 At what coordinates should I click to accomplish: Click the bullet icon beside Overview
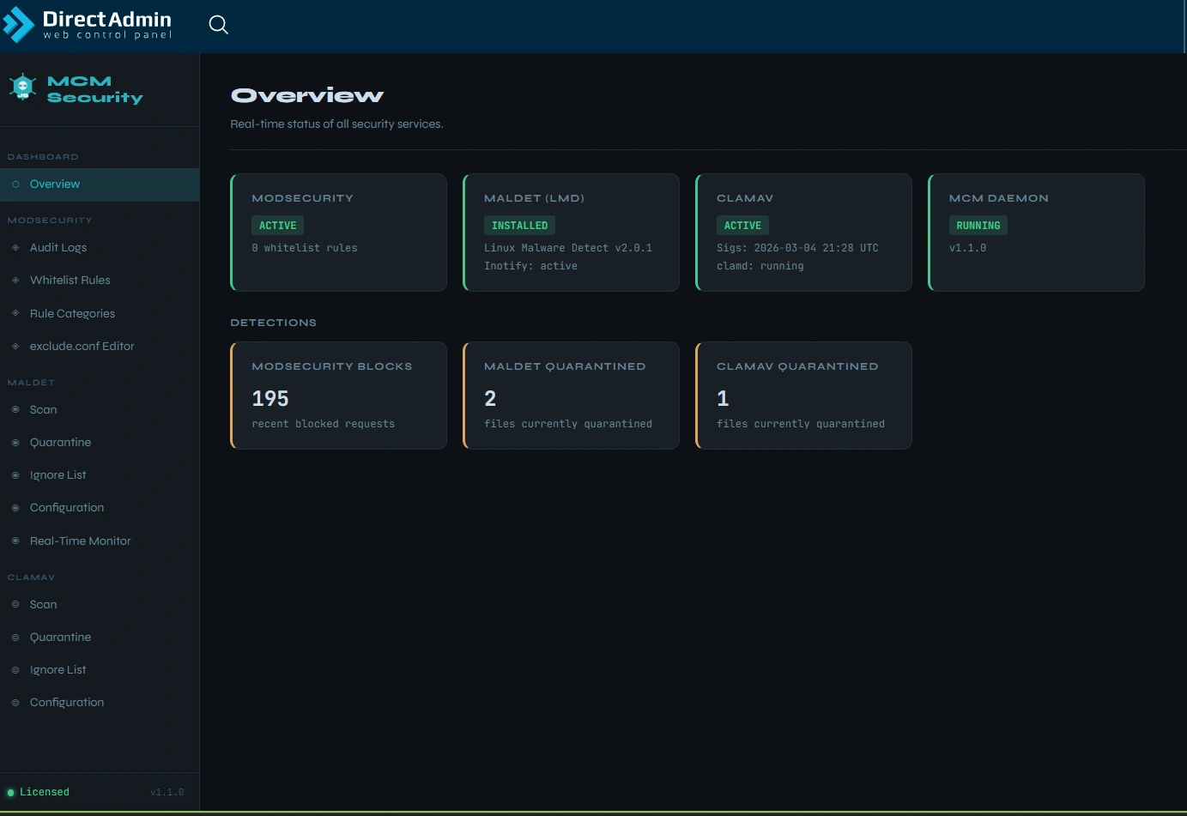[x=15, y=184]
